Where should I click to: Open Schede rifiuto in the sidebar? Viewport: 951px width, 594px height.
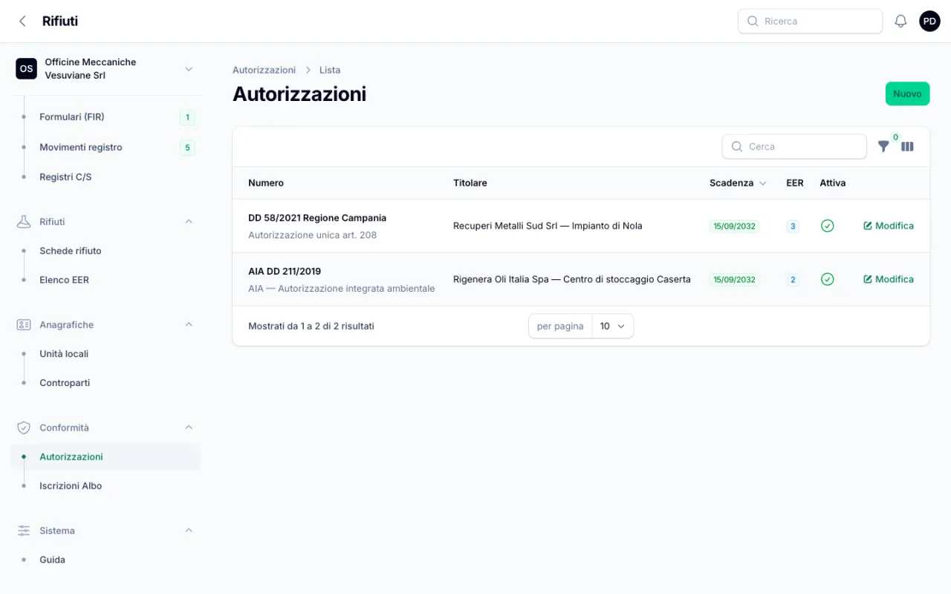(106, 251)
